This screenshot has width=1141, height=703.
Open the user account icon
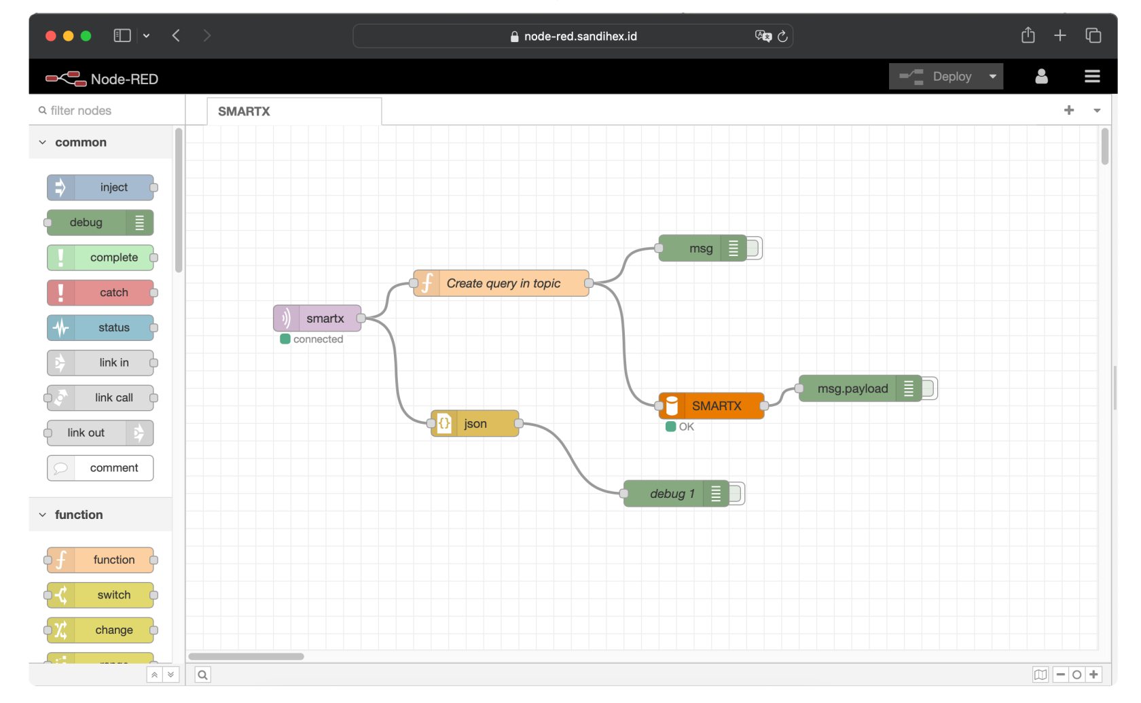(1041, 77)
